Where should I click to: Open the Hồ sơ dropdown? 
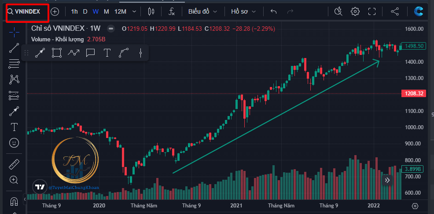[244, 11]
